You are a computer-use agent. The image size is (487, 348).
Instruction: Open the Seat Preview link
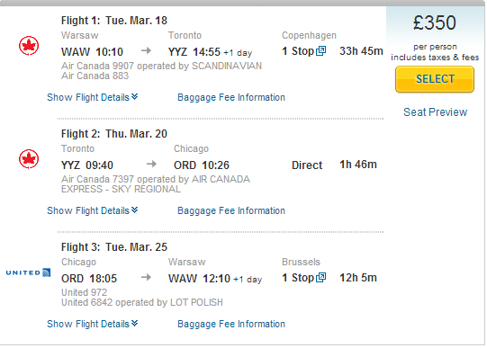[x=435, y=112]
